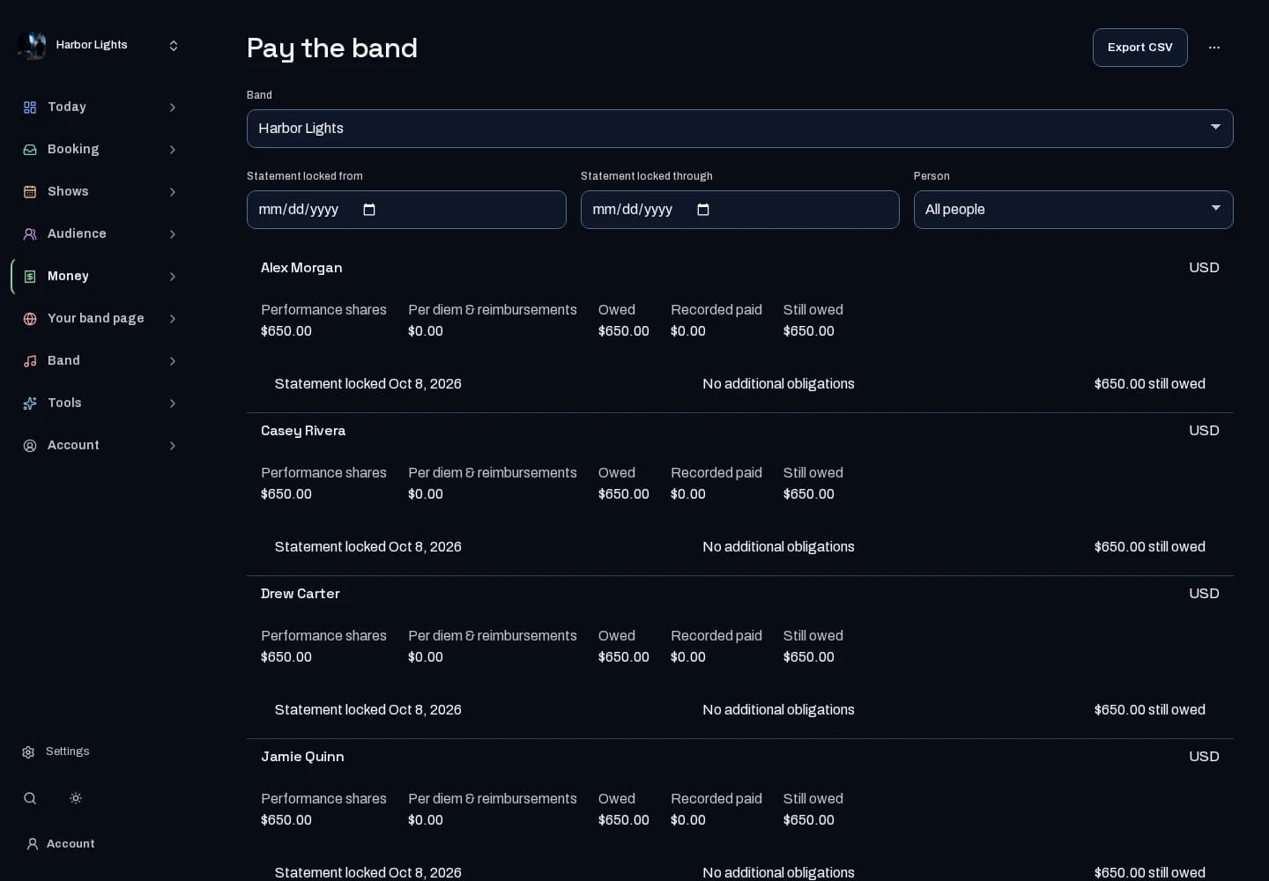The width and height of the screenshot is (1269, 881).
Task: Open calendar picker for Statement locked from
Action: point(369,210)
